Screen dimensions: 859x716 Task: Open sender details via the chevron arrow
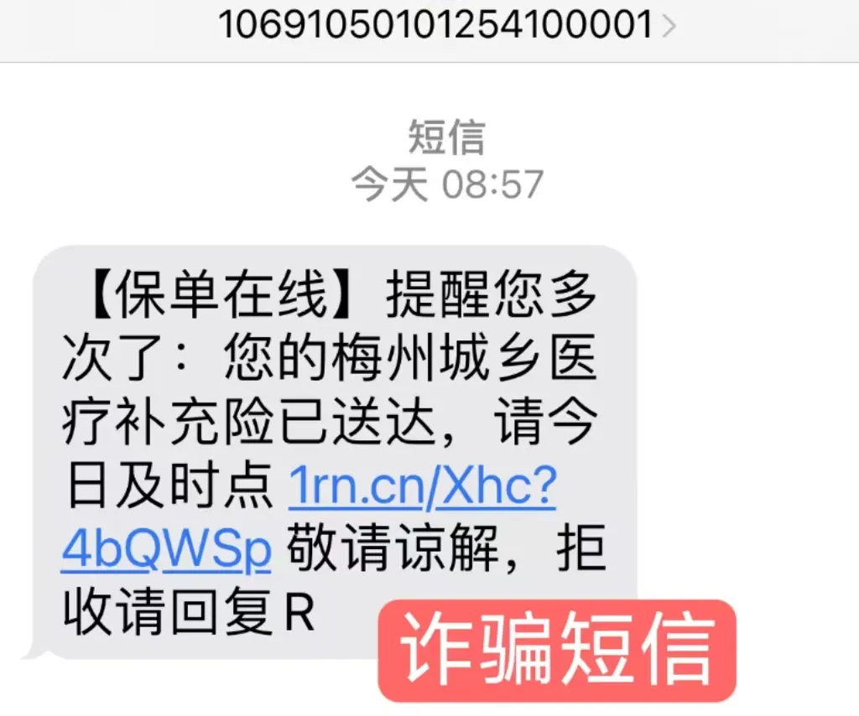pos(669,25)
